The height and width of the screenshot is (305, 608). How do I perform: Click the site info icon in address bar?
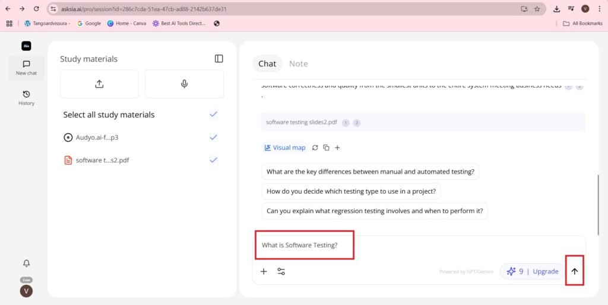tap(53, 9)
